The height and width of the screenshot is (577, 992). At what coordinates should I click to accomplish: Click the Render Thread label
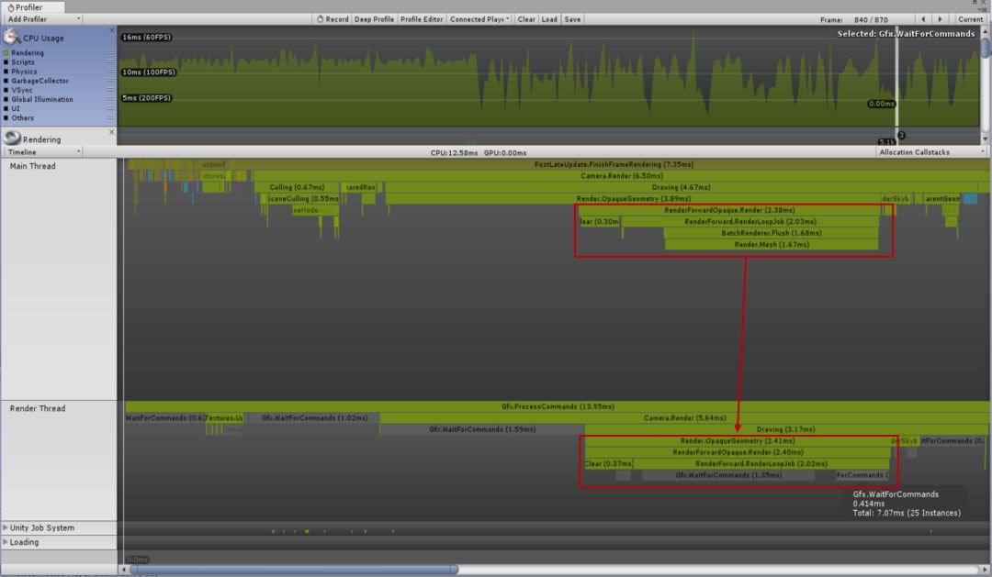click(38, 408)
